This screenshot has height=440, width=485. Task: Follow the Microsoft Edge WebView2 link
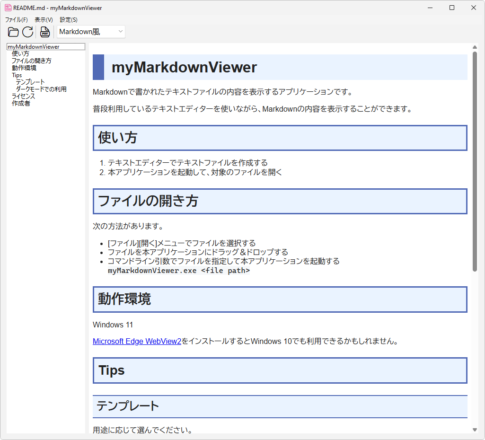(137, 342)
